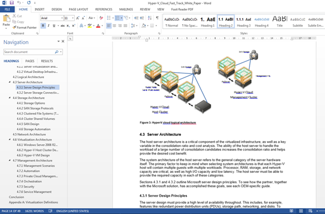The height and width of the screenshot is (214, 325).
Task: Show paragraph marks with pilcrow icon
Action: pos(157,18)
